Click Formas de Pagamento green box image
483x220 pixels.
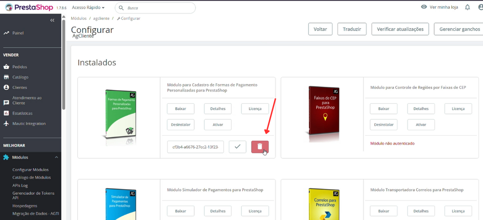(119, 117)
